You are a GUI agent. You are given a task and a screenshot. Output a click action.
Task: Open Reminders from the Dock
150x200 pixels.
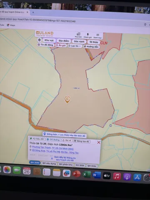coord(47,172)
